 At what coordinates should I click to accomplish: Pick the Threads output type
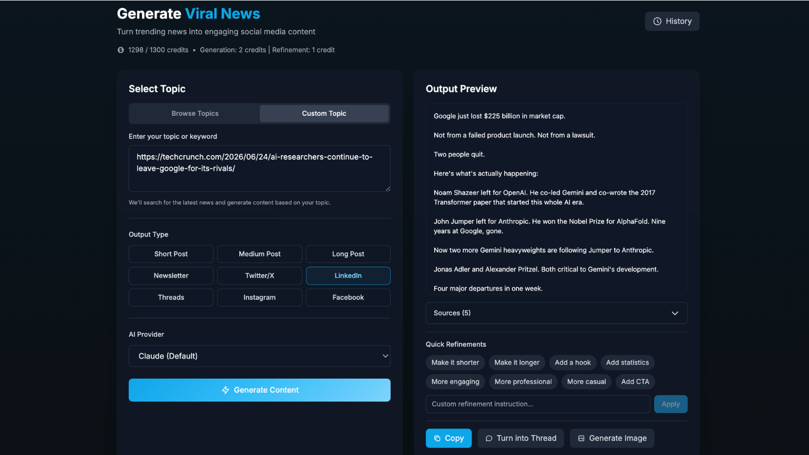point(171,297)
